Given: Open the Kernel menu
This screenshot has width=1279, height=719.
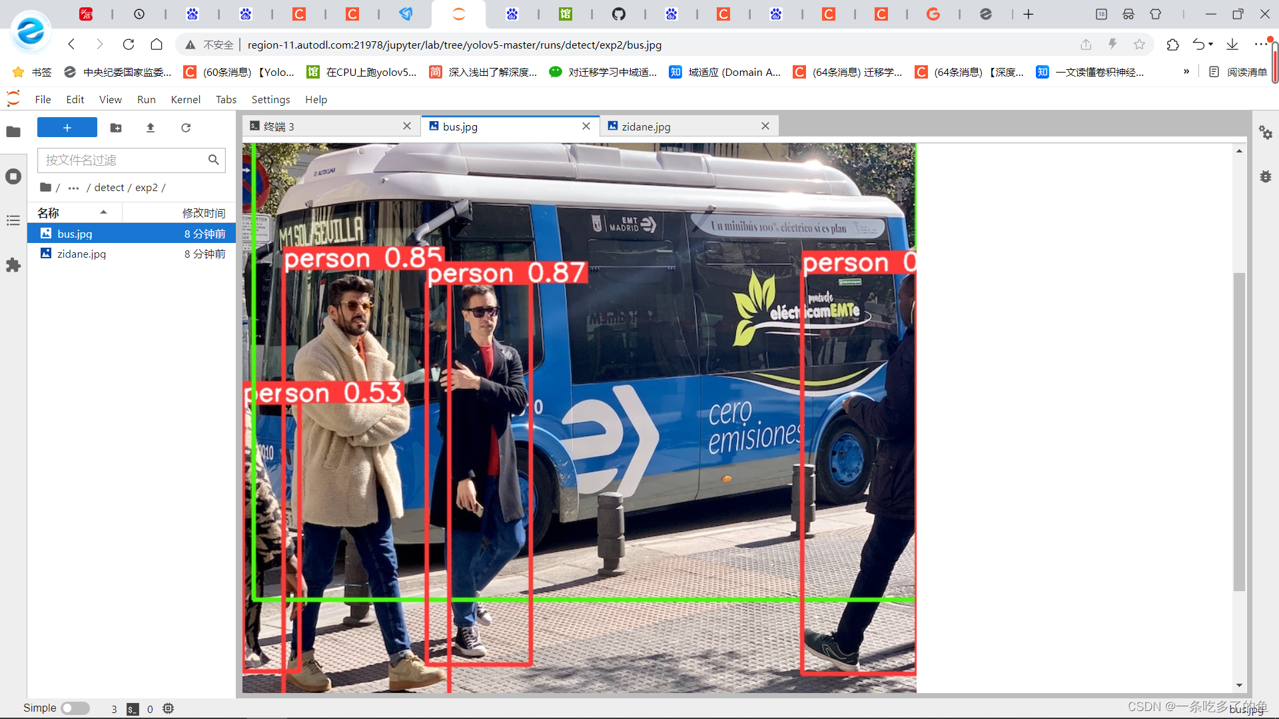Looking at the screenshot, I should [x=185, y=99].
